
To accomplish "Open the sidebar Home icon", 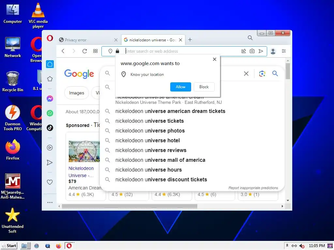I will (x=50, y=64).
